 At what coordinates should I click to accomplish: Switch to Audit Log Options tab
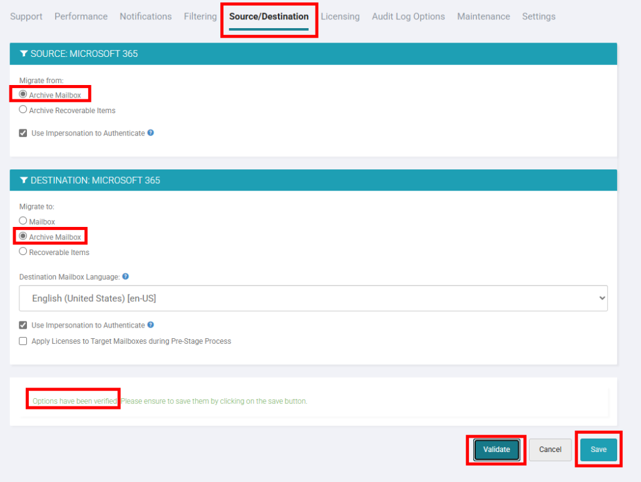tap(408, 16)
